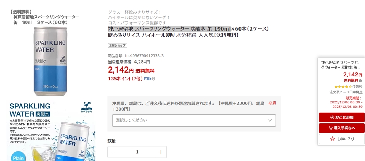Viewport: 365px width, 161px height.
Task: Open the 選択してください shipping dropdown
Action: [194, 120]
